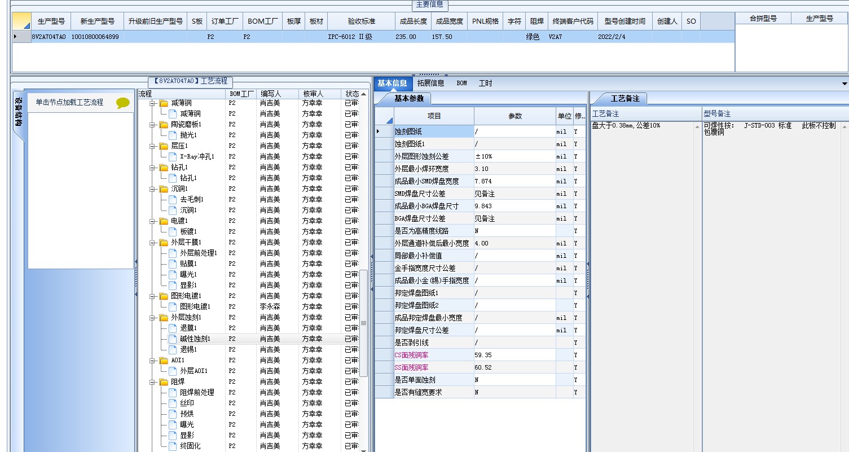Image resolution: width=849 pixels, height=452 pixels.
Task: Click the document icon of 外层前处理1
Action: tap(173, 253)
